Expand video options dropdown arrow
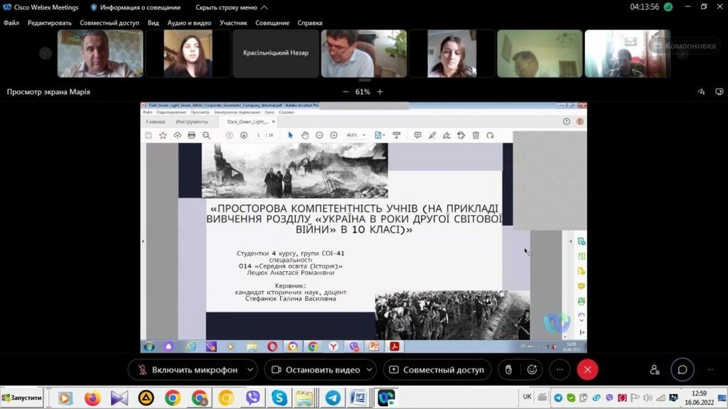This screenshot has width=728, height=409. 370,370
